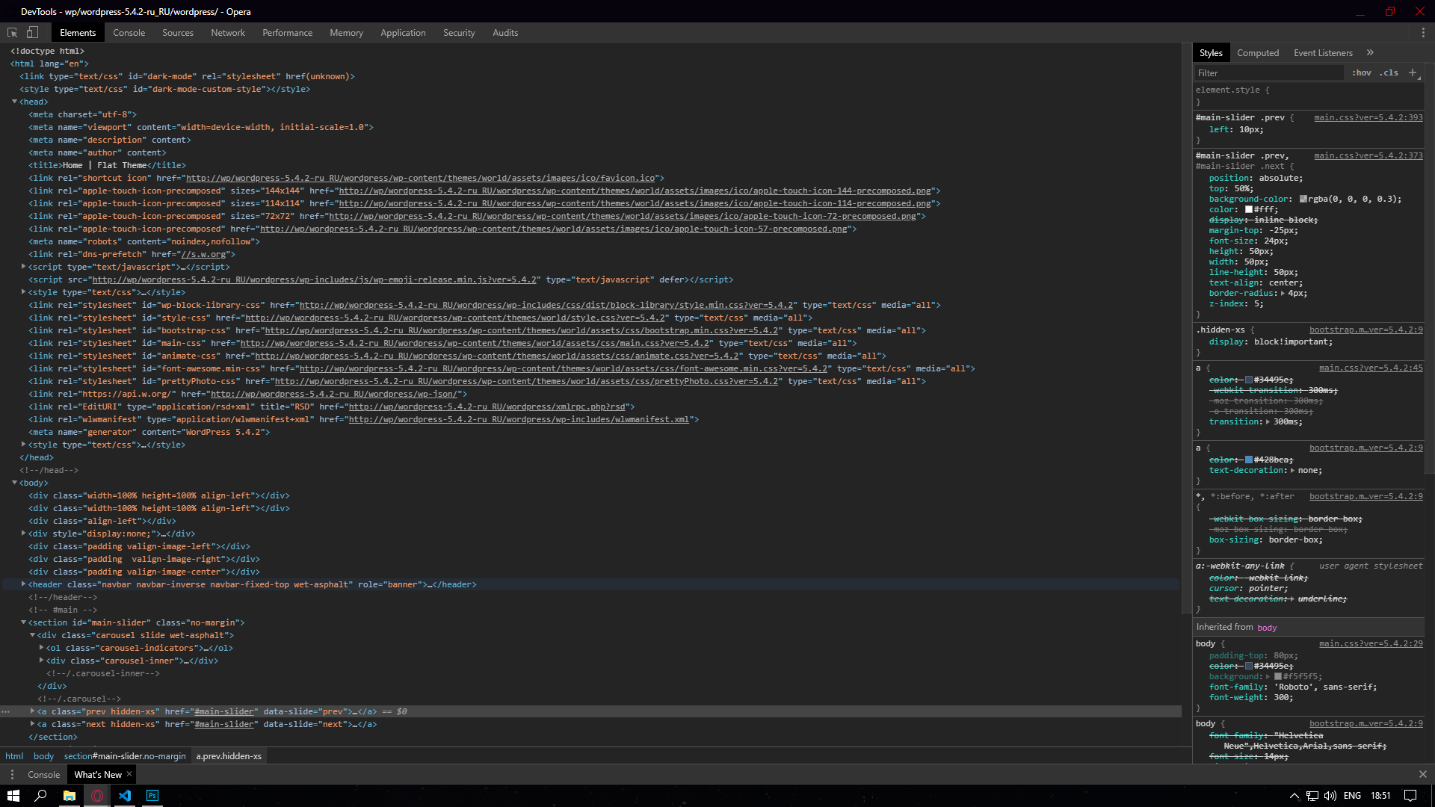The height and width of the screenshot is (807, 1435).
Task: Collapse the section main-slider node
Action: [23, 622]
